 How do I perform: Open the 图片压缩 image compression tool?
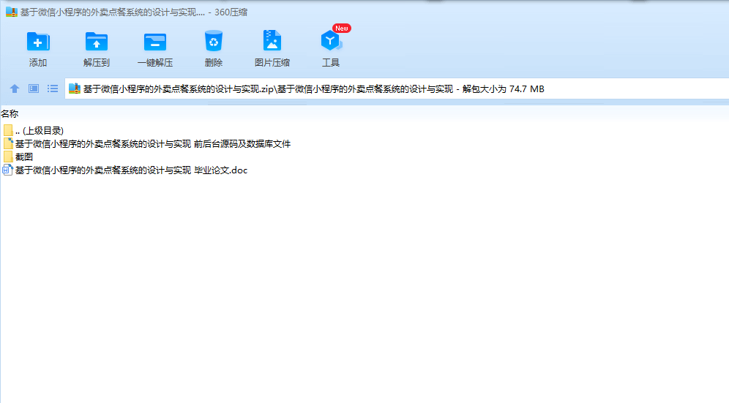pos(272,48)
